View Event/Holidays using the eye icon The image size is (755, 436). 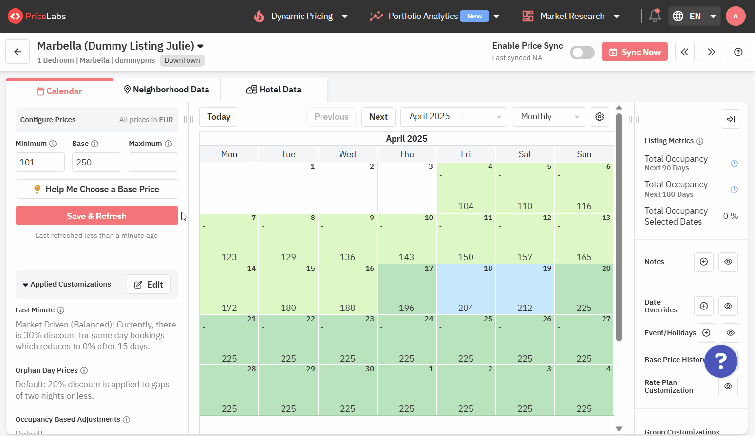click(x=730, y=333)
